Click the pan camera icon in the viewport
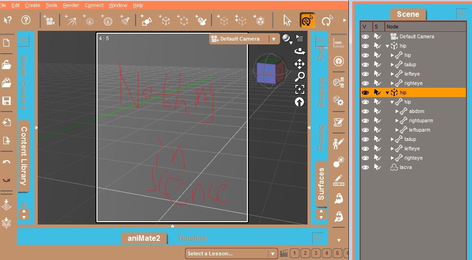Viewport: 472px width, 260px height. (x=300, y=64)
